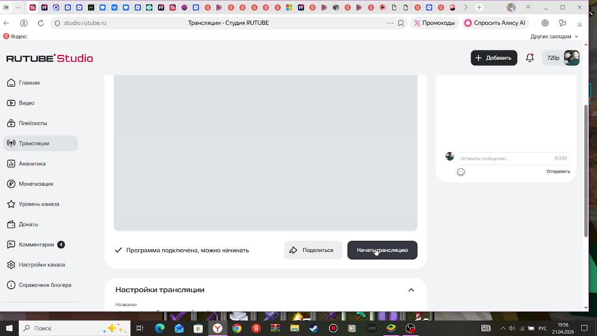Launch Microsoft Edge from the taskbar
Screen dimensions: 597x336
(x=160, y=328)
